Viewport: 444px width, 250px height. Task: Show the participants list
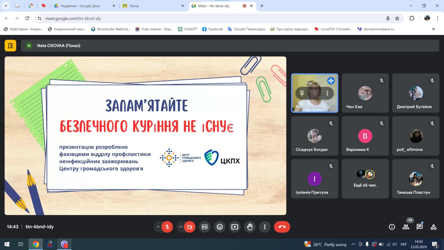pyautogui.click(x=406, y=227)
